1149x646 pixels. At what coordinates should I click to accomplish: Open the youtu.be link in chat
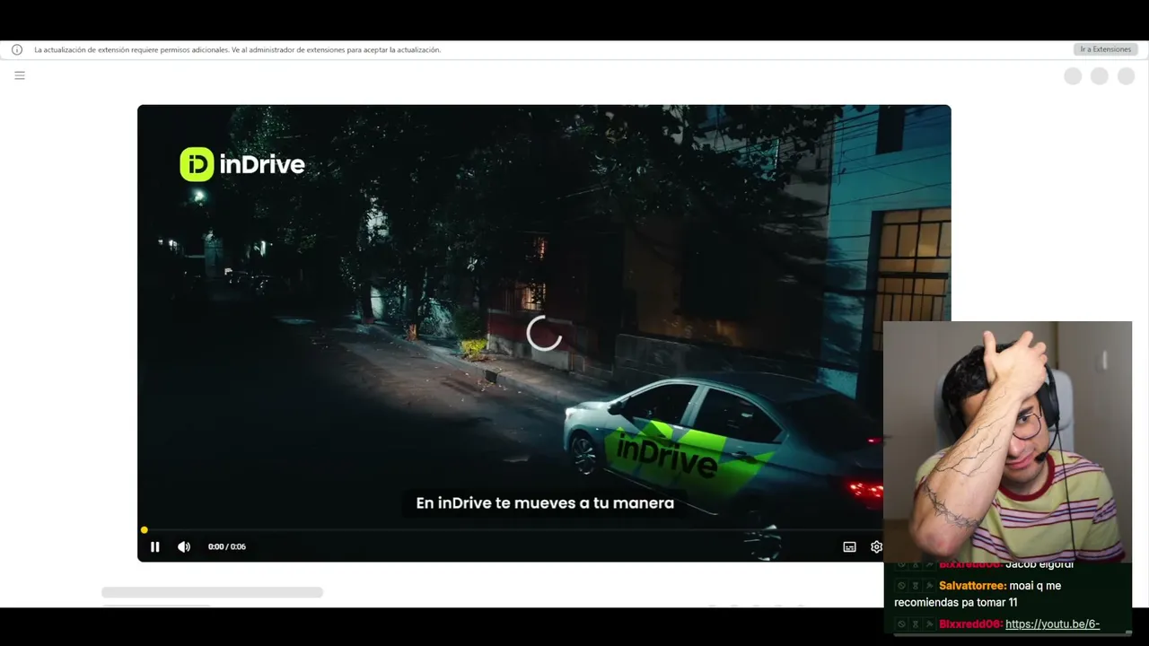pos(1053,624)
